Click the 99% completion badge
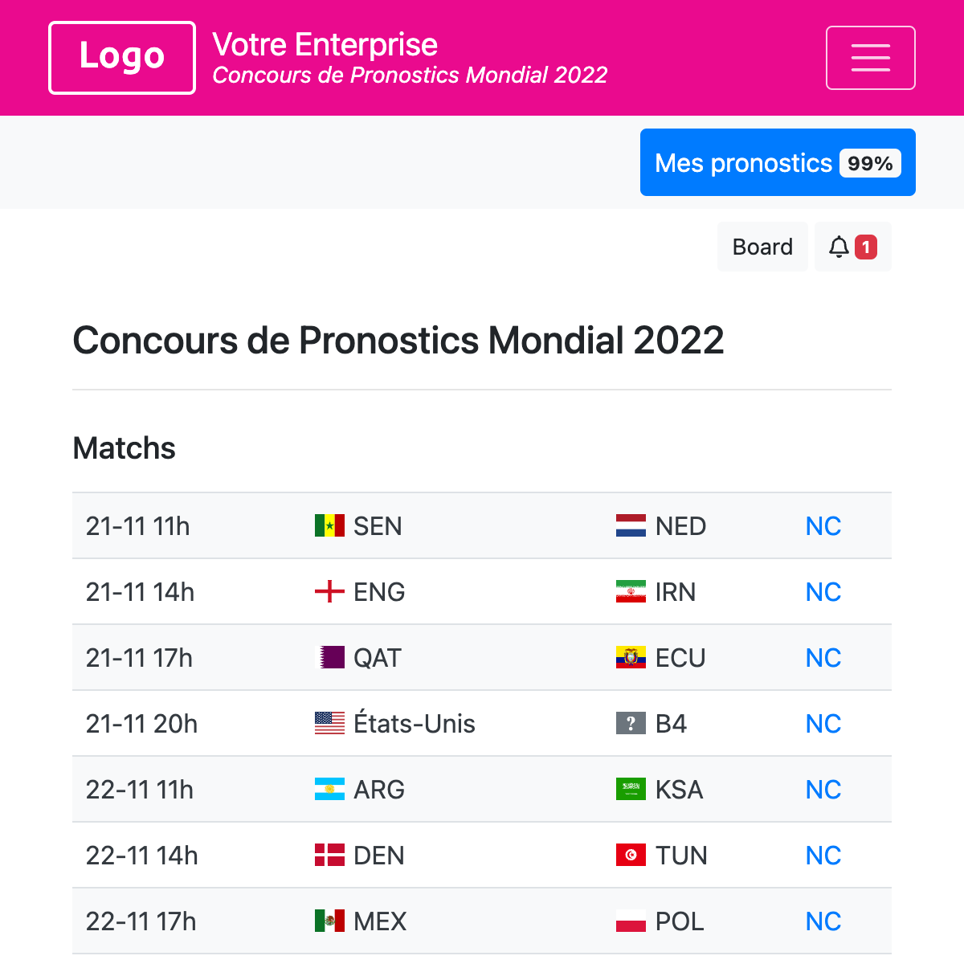The height and width of the screenshot is (964, 964). (x=871, y=163)
